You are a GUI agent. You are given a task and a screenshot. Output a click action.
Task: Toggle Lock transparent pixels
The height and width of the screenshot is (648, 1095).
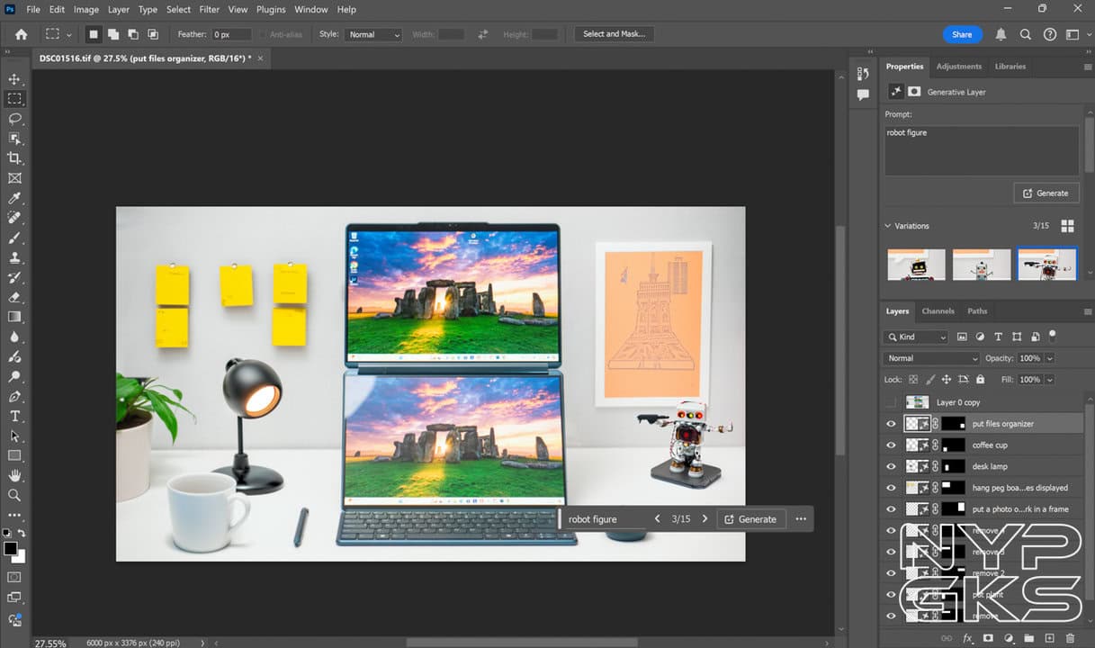tap(913, 380)
